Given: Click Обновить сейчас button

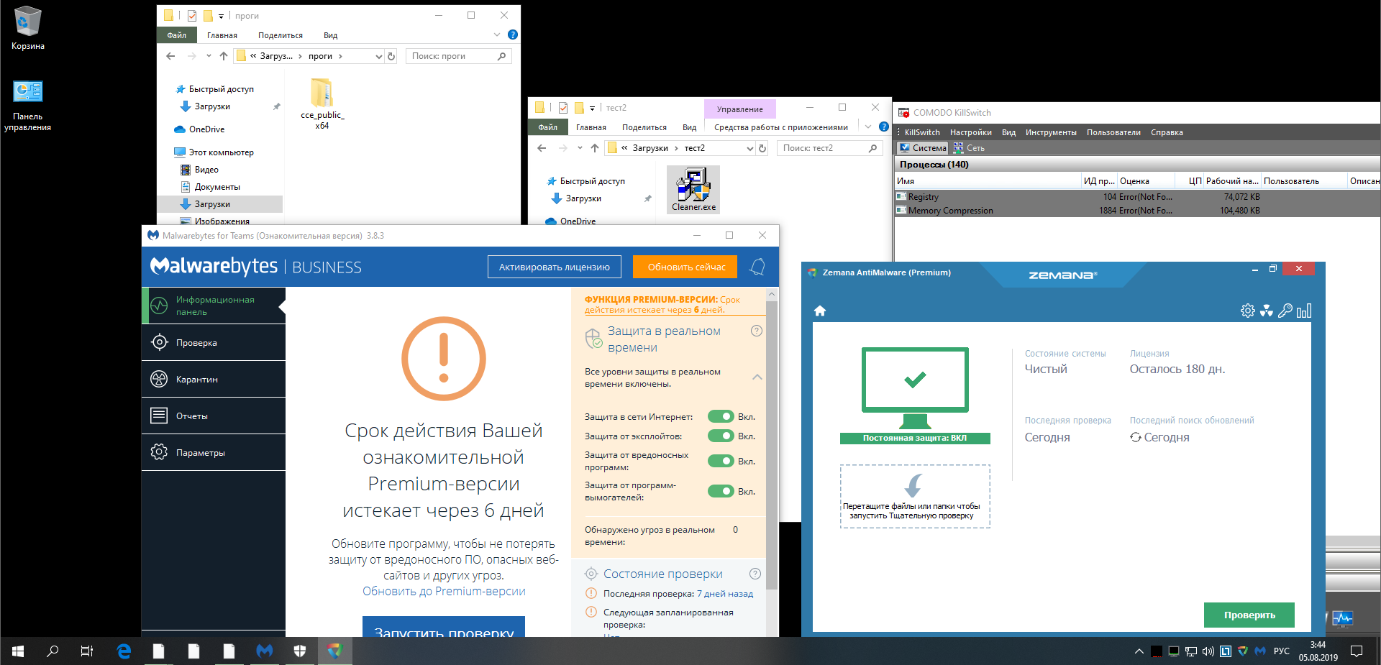Looking at the screenshot, I should tap(686, 267).
